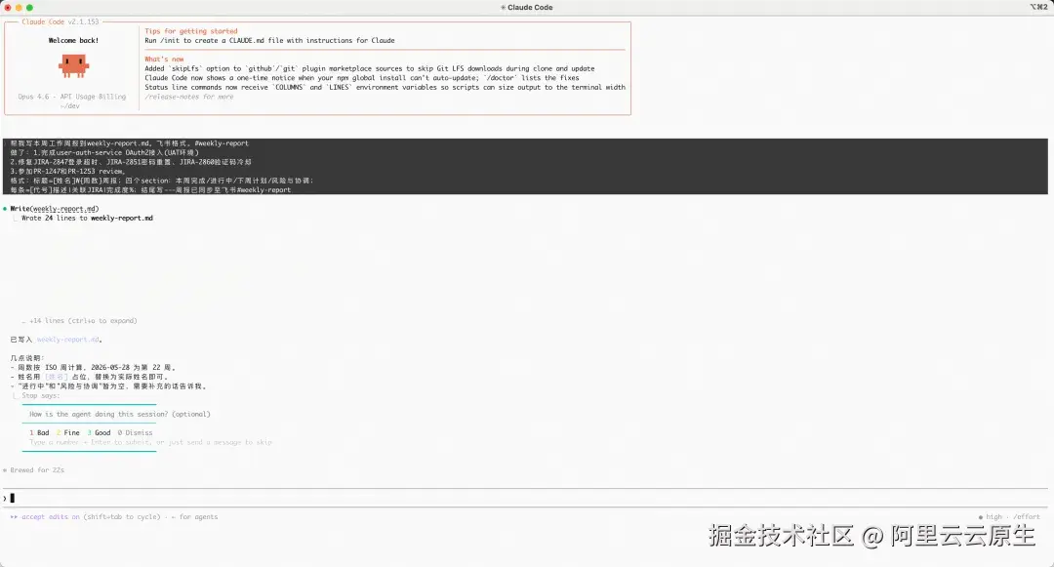Click the 'Welcome back!' heading
The image size is (1054, 567).
point(73,40)
